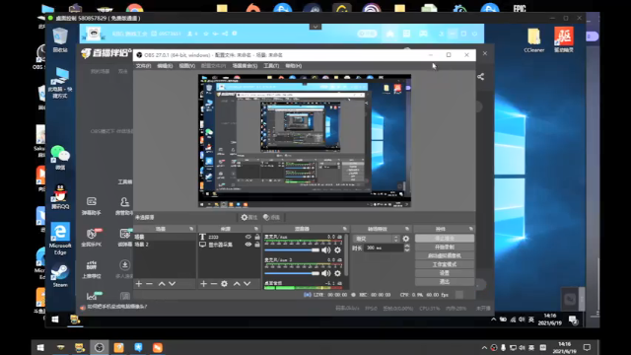The width and height of the screenshot is (631, 355).
Task: Toggle lock on 2333 text source
Action: (257, 237)
